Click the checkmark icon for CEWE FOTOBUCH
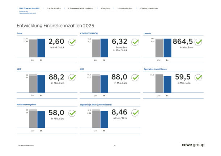Viewport: 221px width, 156px height. tap(135, 43)
